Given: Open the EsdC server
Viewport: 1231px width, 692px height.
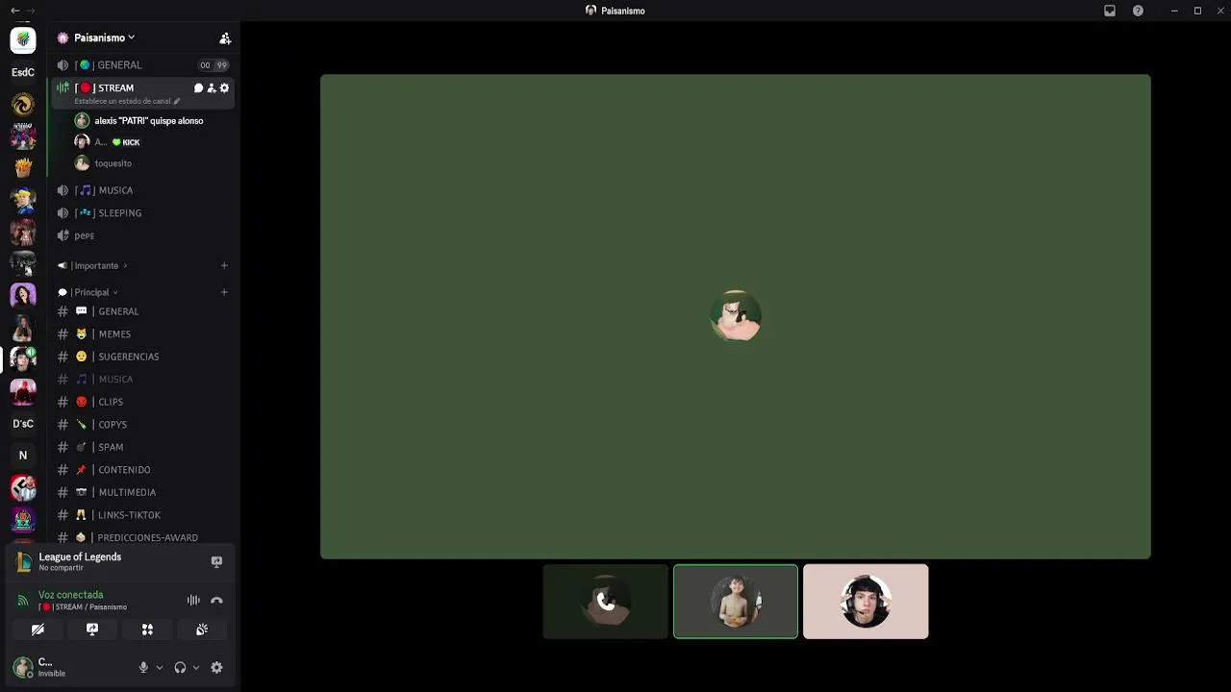Looking at the screenshot, I should click(x=23, y=72).
